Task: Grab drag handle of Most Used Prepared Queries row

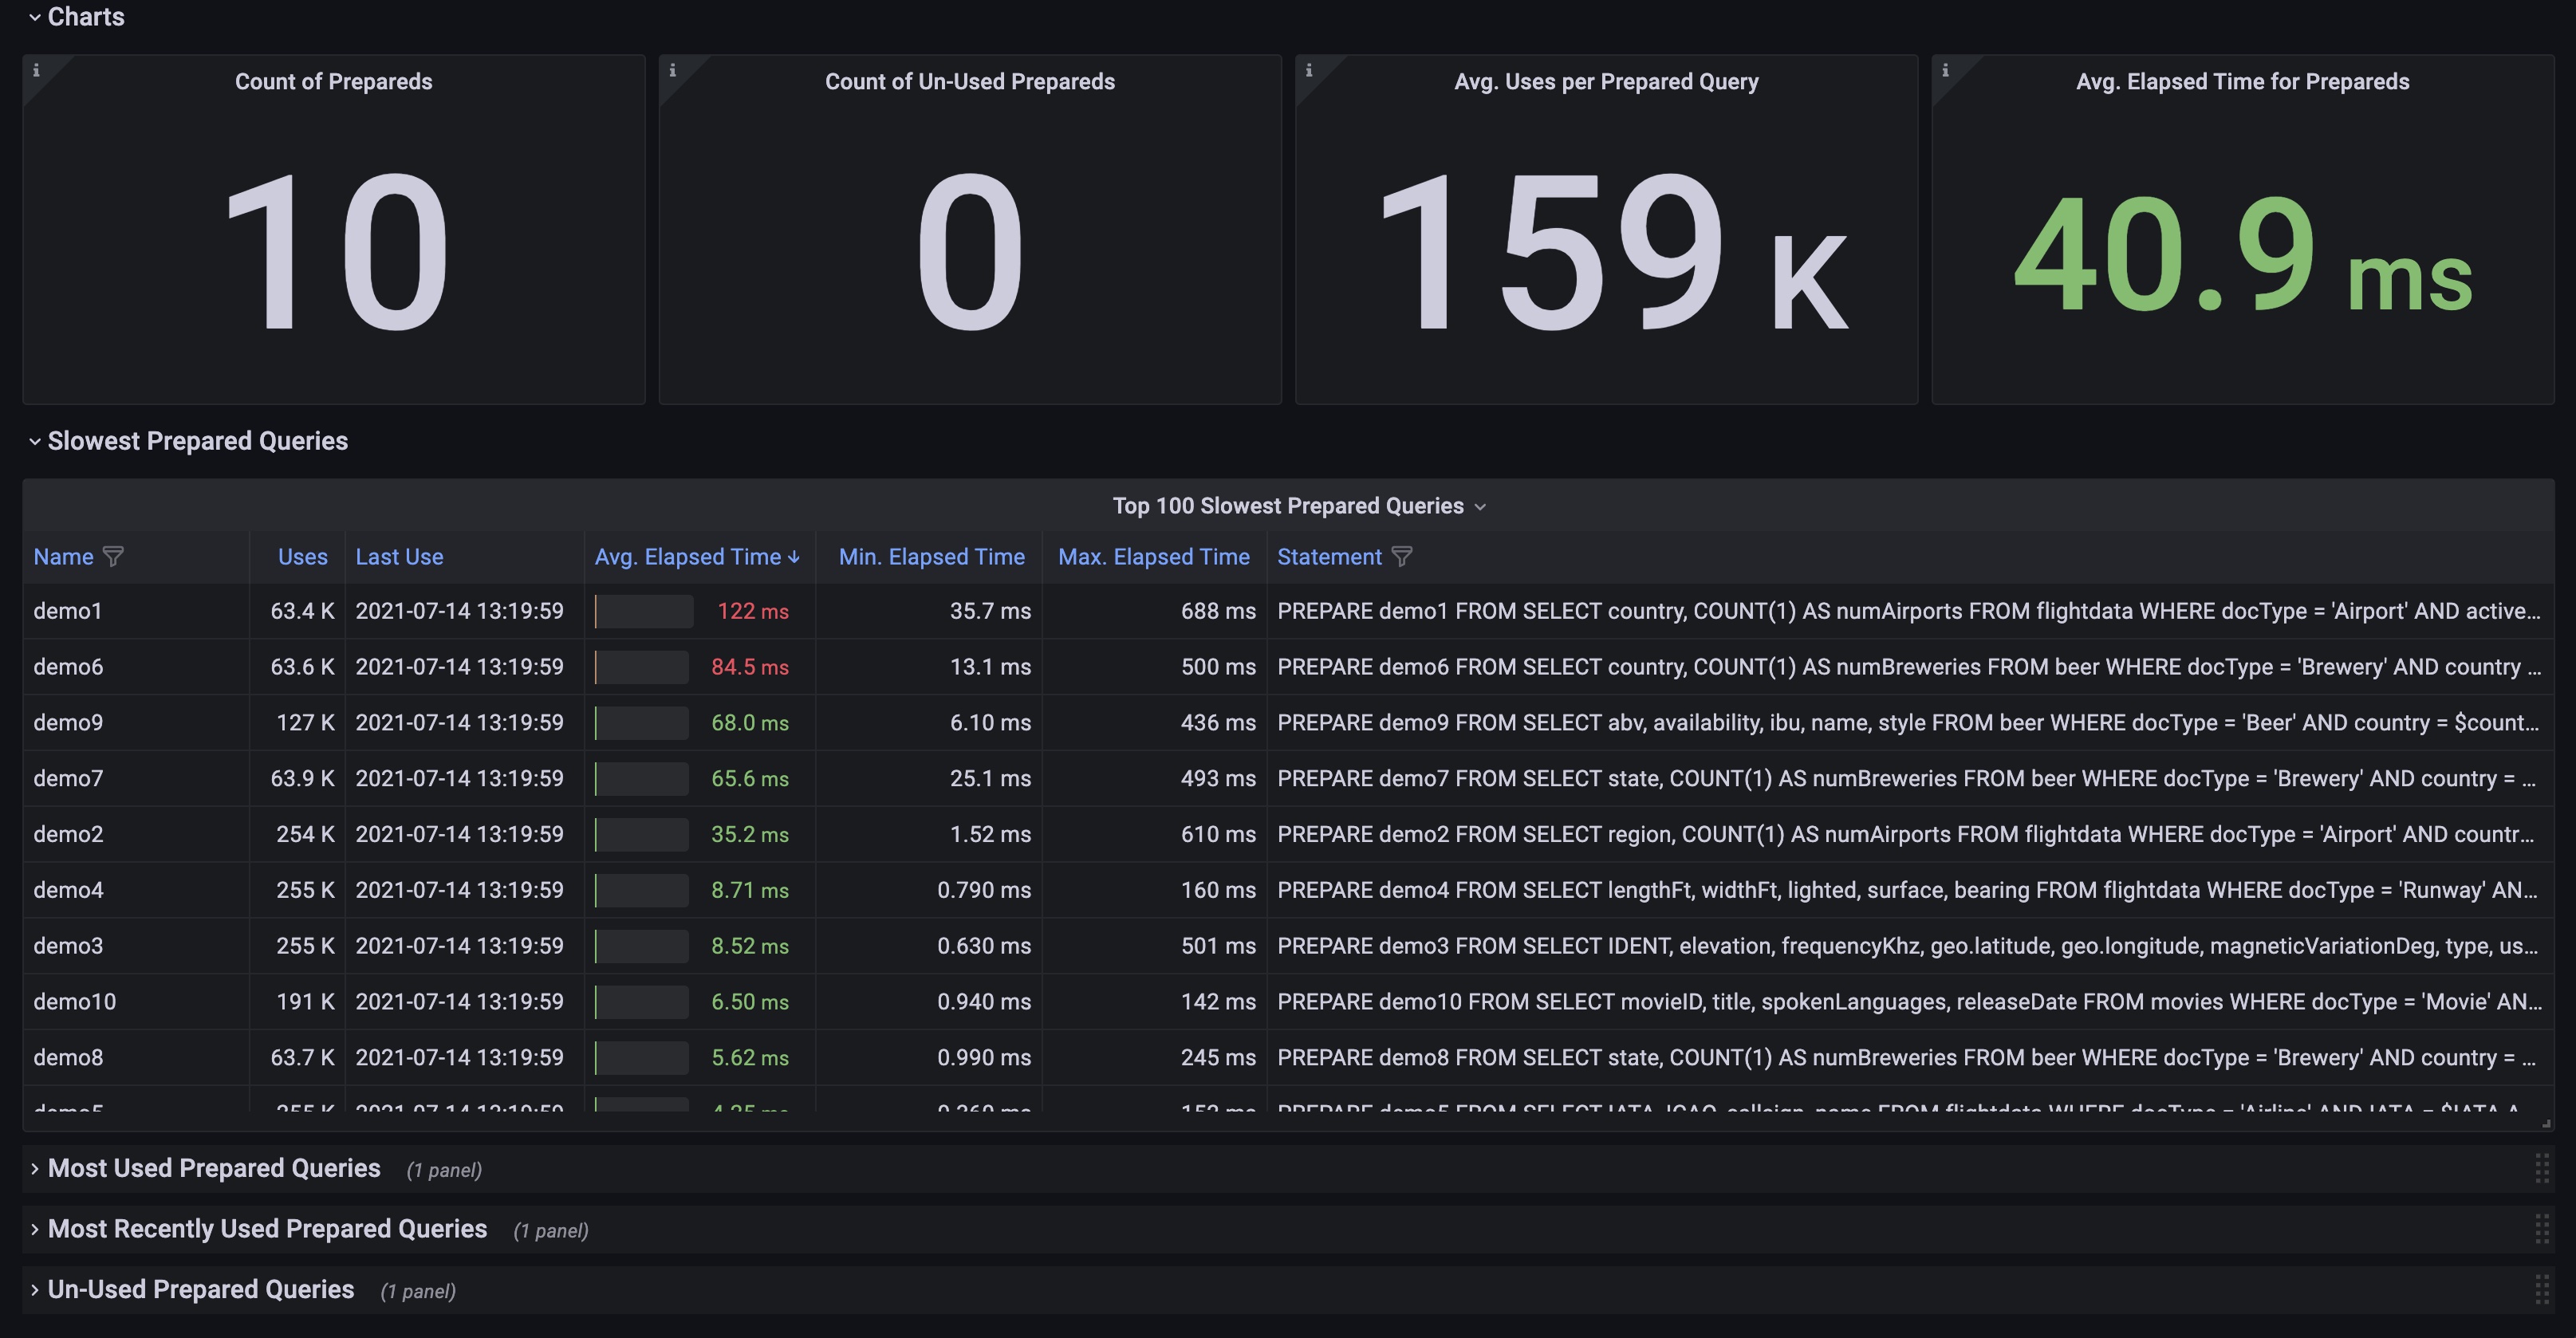Action: 2541,1168
